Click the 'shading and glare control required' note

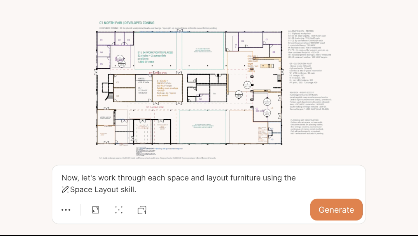(169, 149)
